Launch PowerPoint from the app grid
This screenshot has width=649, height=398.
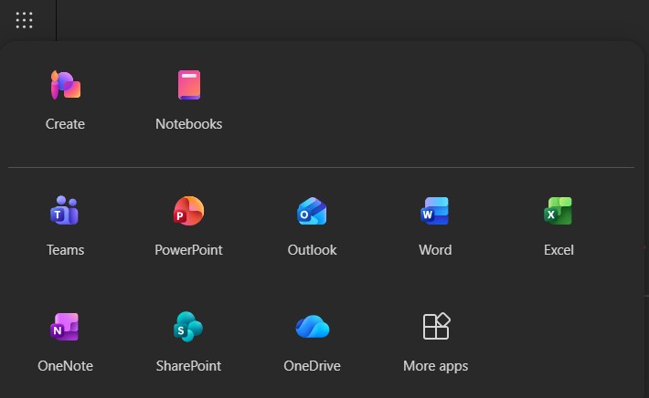tap(188, 211)
